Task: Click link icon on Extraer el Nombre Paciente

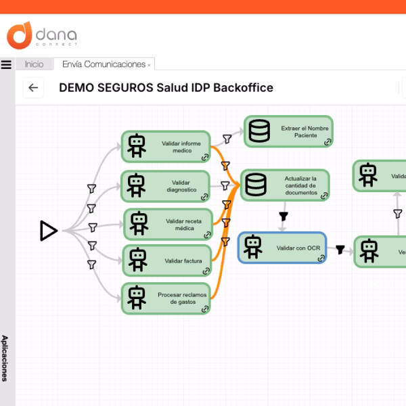Action: (x=328, y=142)
